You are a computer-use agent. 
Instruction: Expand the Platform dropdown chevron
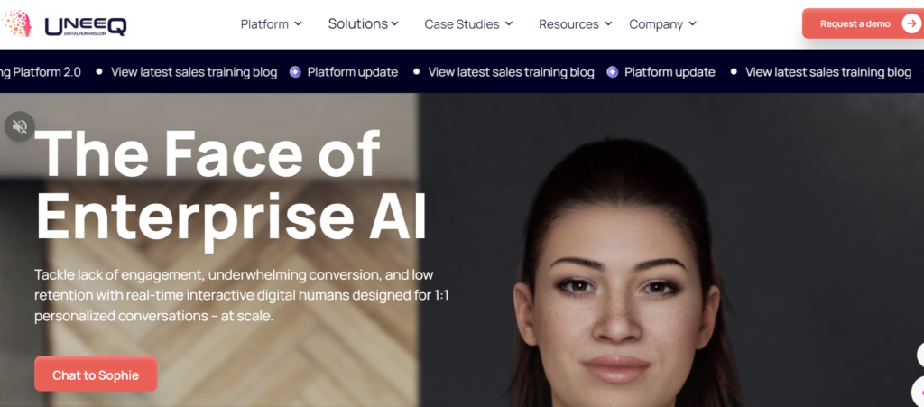click(298, 23)
